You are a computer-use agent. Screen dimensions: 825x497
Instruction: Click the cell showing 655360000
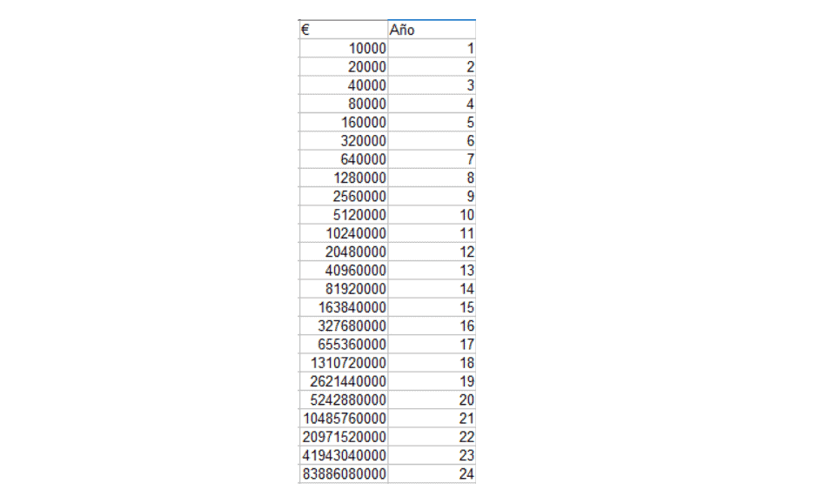tap(344, 344)
